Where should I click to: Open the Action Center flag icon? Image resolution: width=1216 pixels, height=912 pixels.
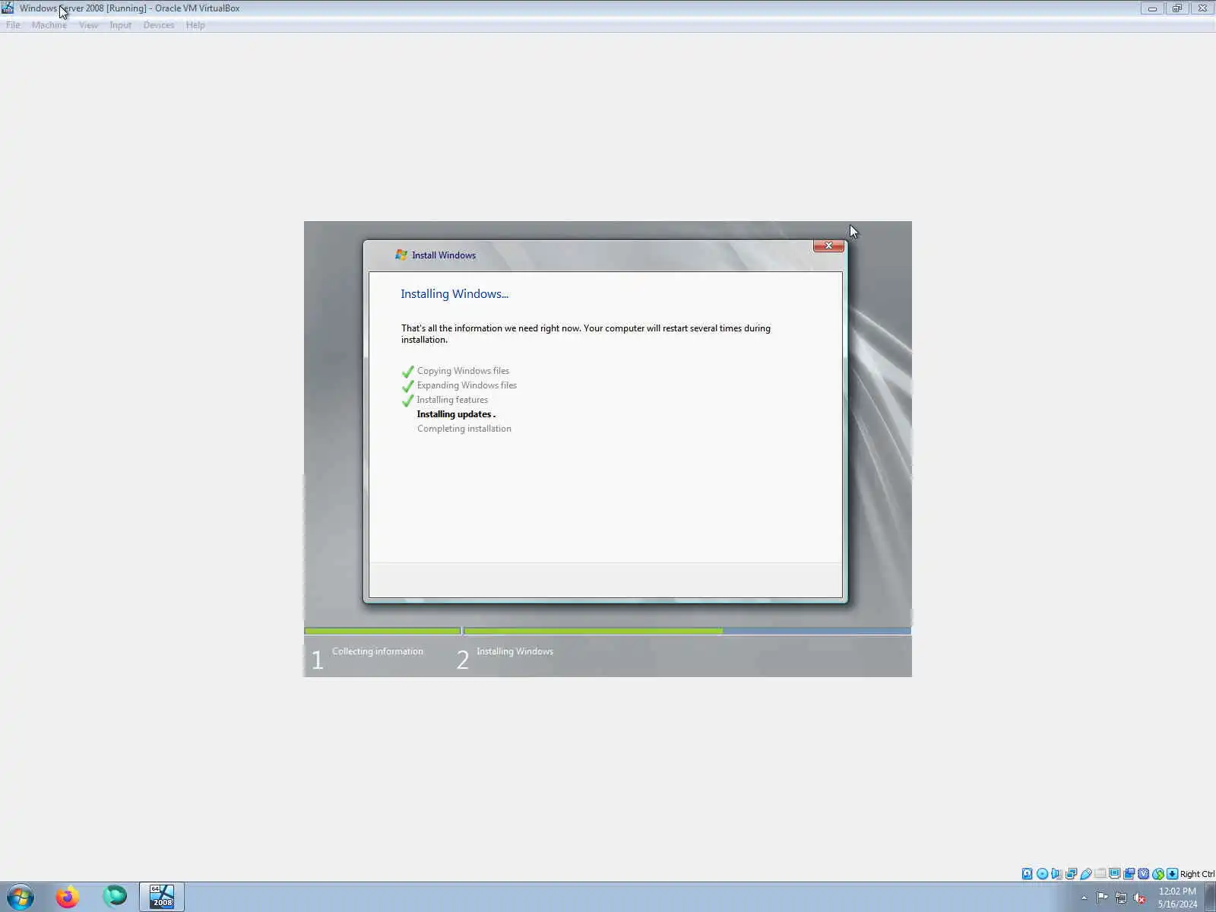point(1102,898)
